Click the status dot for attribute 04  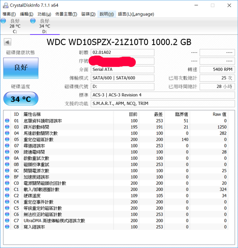coord(7,133)
